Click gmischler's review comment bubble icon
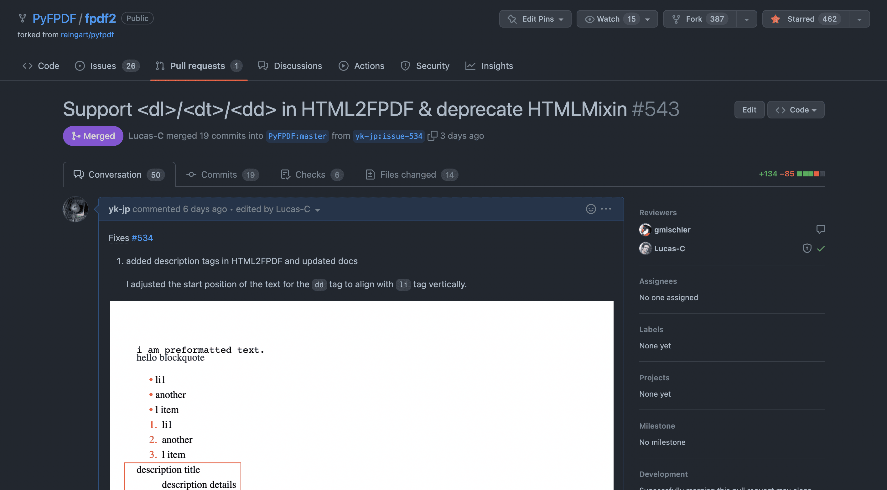The width and height of the screenshot is (887, 490). coord(821,229)
